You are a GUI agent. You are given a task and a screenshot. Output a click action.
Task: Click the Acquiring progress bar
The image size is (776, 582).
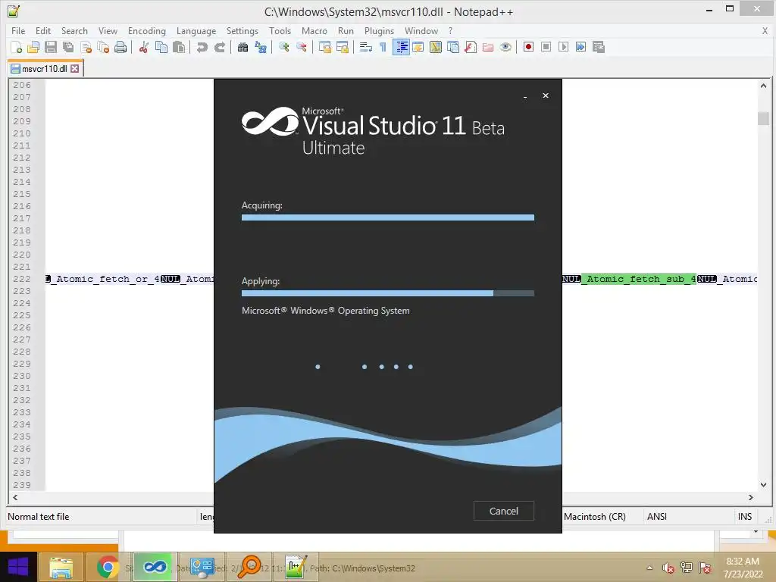387,217
